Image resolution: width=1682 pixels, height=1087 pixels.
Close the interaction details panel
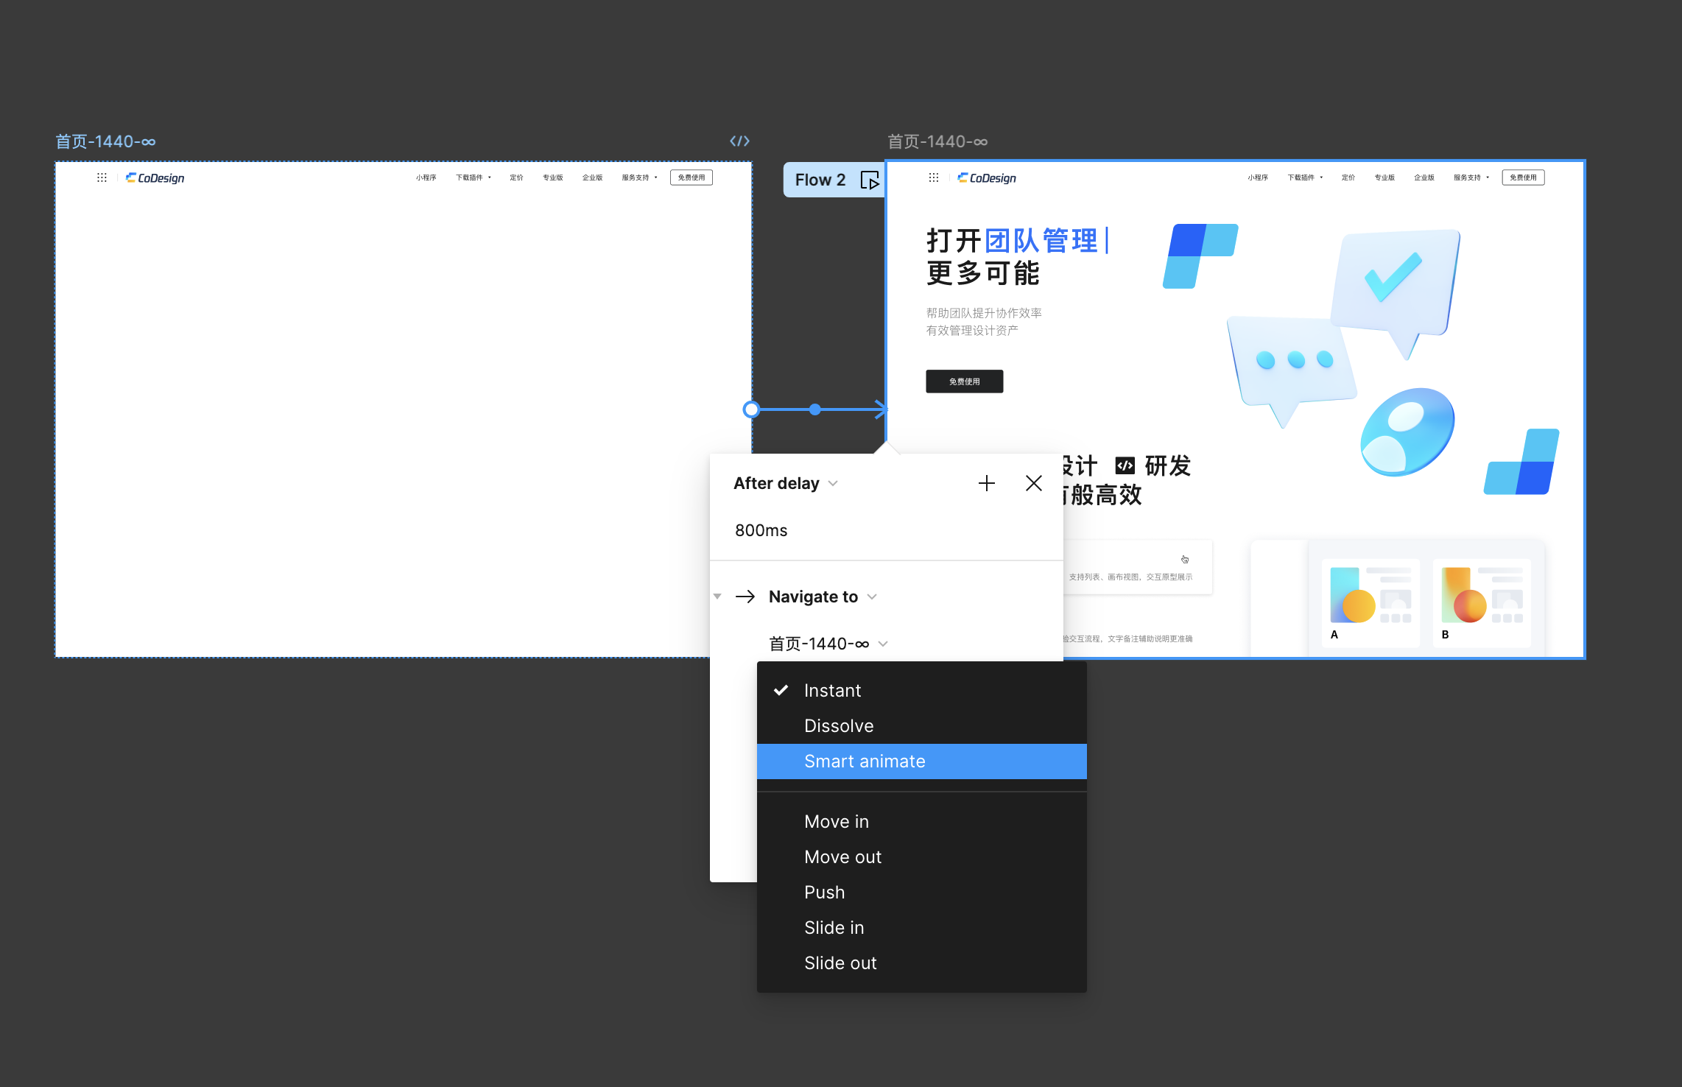tap(1034, 483)
